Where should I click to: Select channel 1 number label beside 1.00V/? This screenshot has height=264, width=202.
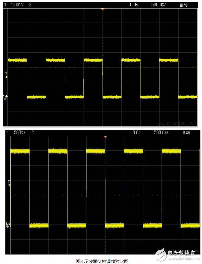(5, 5)
